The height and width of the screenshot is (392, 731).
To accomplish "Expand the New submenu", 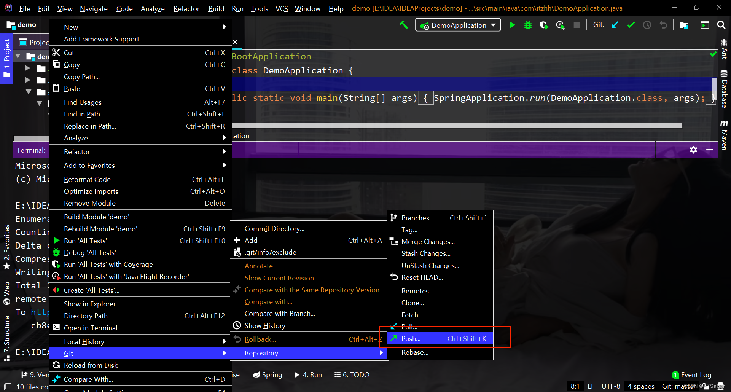I will [140, 27].
